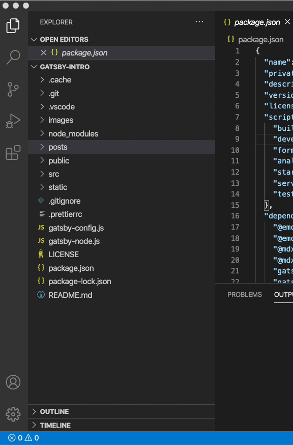This screenshot has height=445, width=293.
Task: Expand the Outline section
Action: click(34, 411)
